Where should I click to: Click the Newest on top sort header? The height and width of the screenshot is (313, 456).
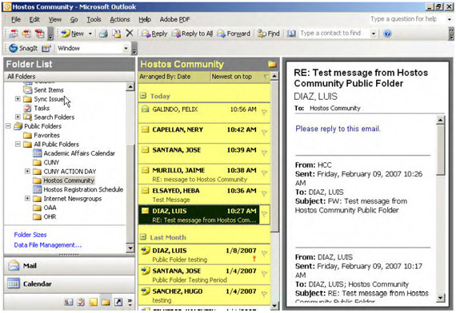[x=240, y=77]
